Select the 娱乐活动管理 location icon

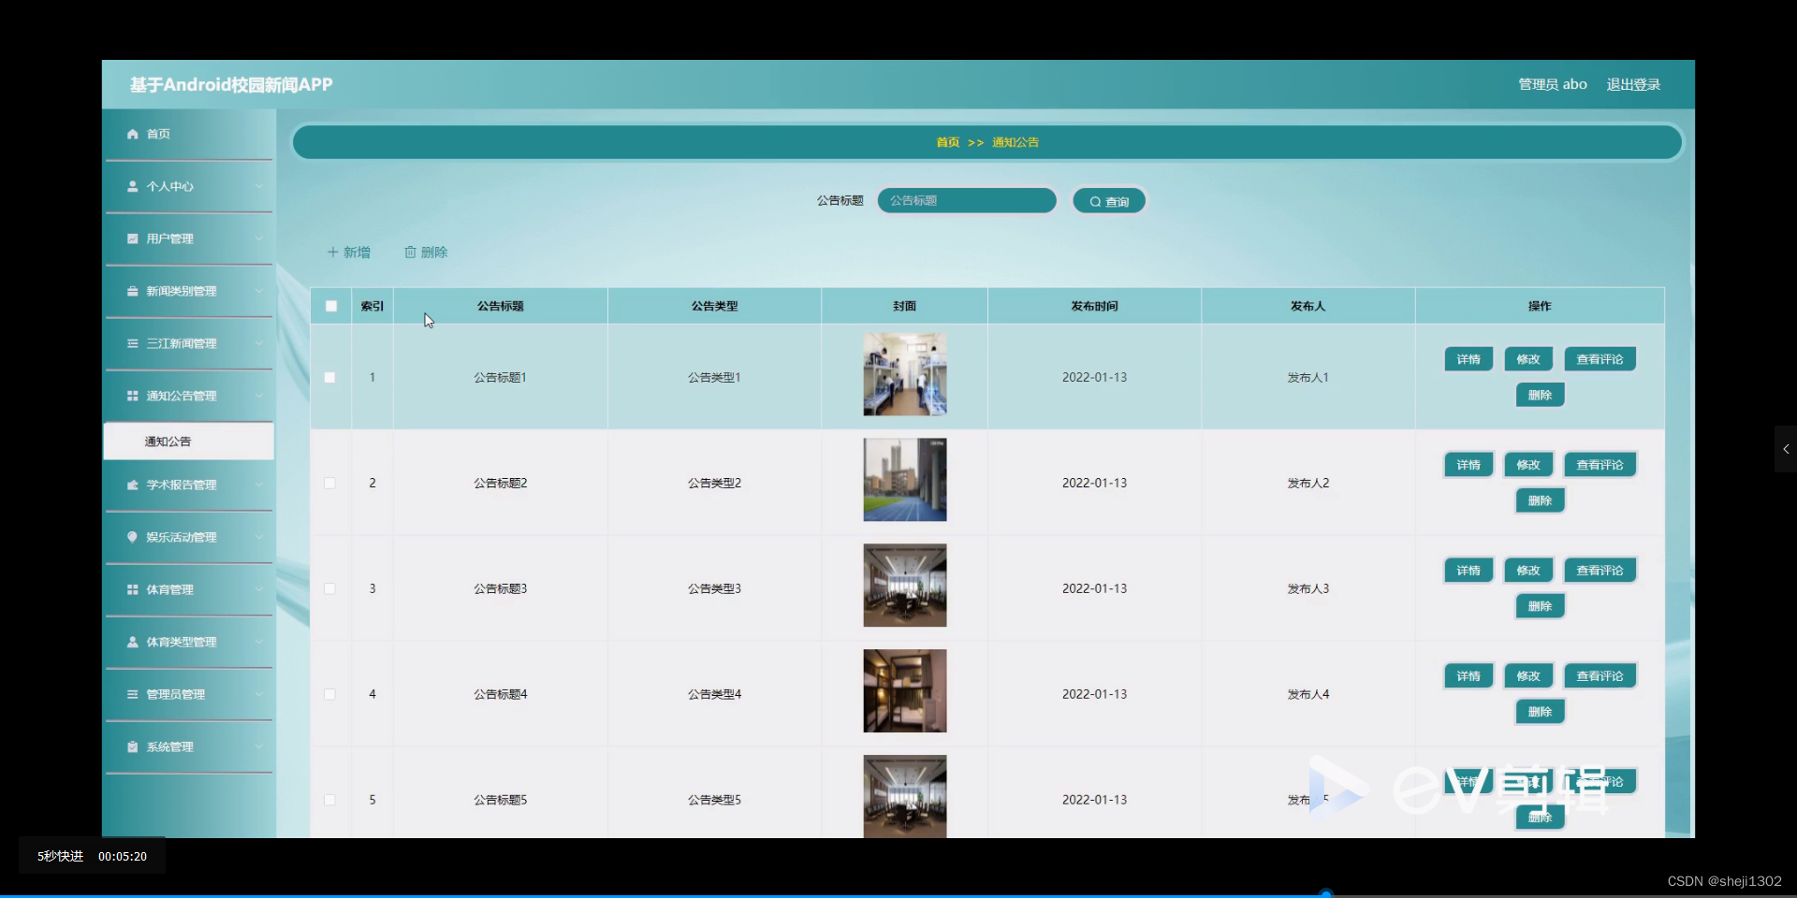(x=133, y=537)
